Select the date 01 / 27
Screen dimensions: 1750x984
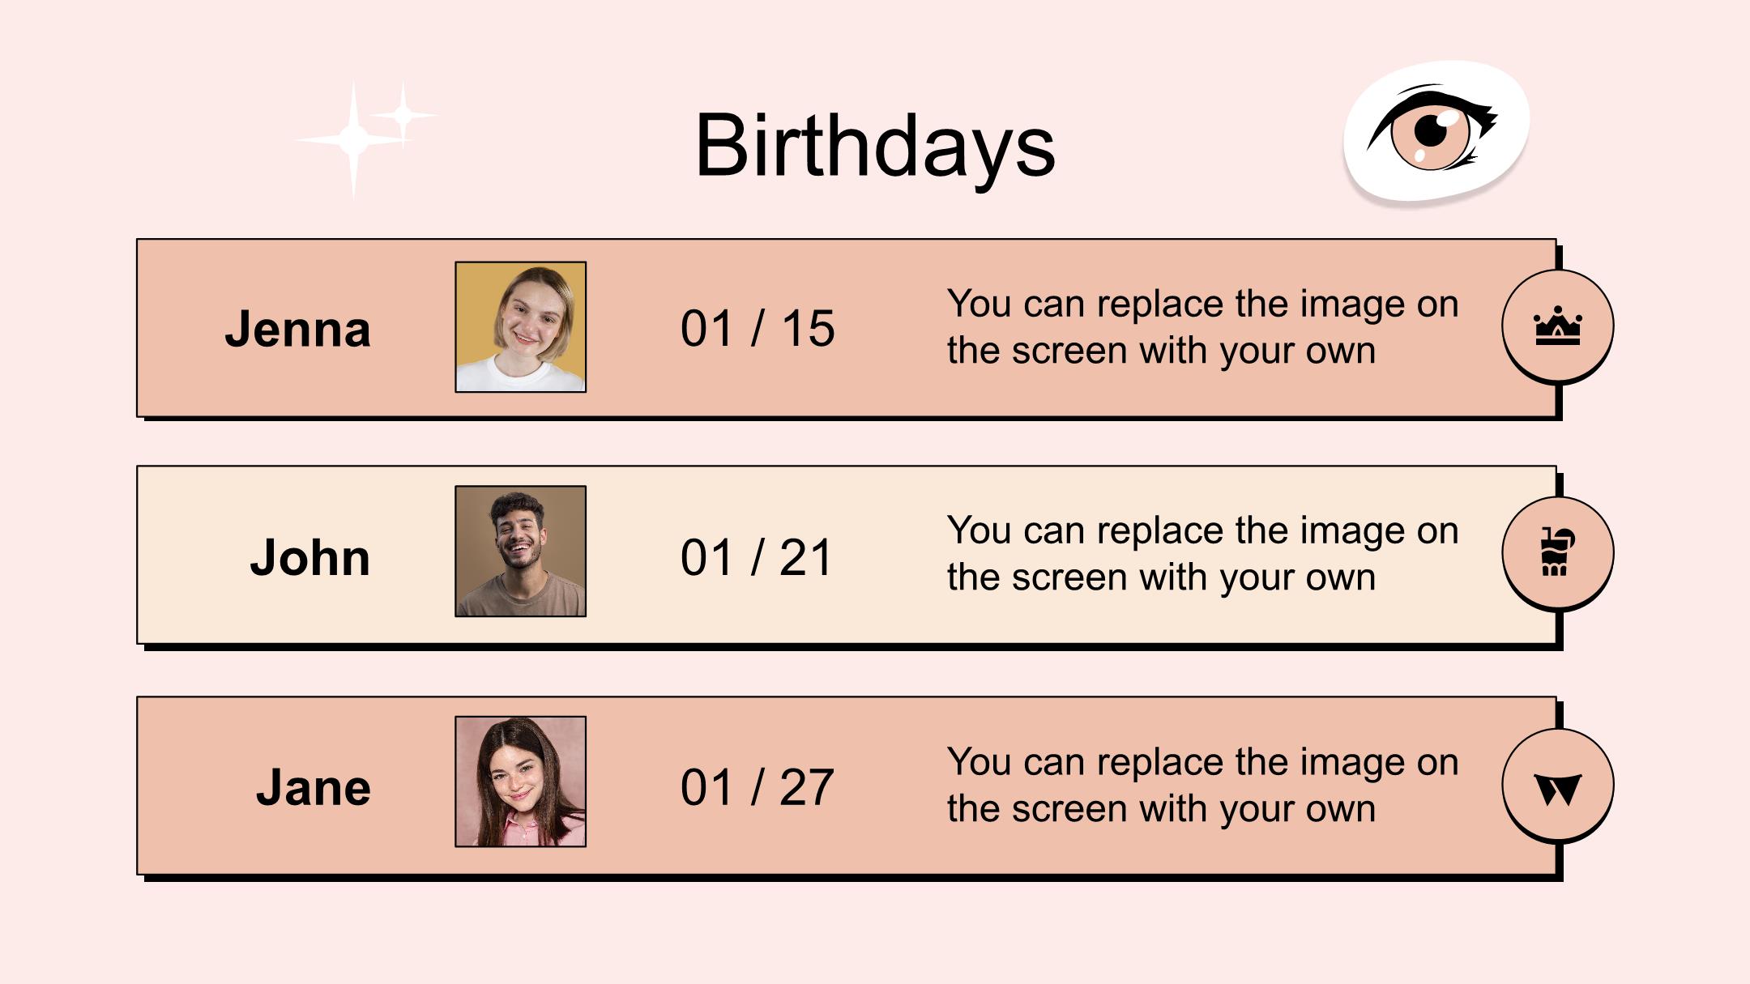[758, 787]
